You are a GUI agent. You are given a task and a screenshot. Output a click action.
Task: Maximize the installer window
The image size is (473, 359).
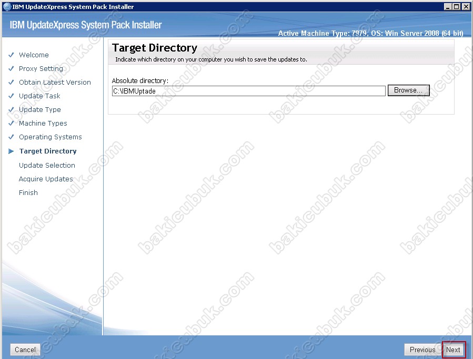tap(456, 7)
